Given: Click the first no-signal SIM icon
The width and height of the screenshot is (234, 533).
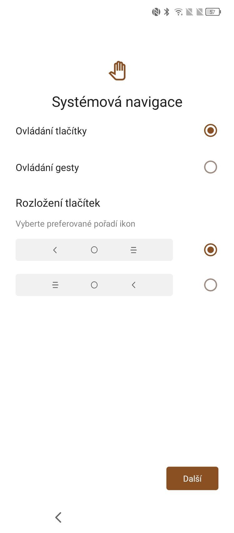Looking at the screenshot, I should coord(189,12).
